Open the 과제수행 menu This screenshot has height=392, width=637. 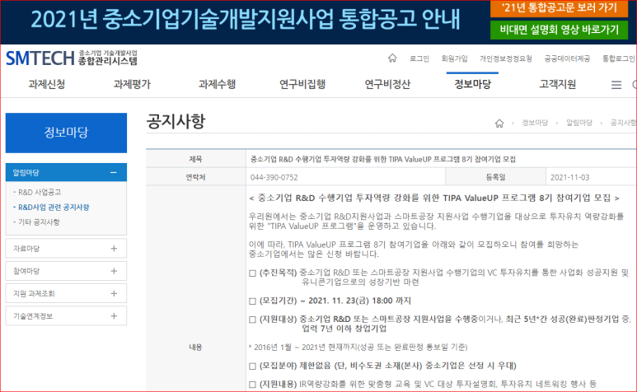click(217, 84)
